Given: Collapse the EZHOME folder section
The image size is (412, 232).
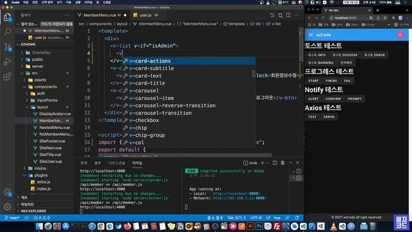Looking at the screenshot, I should (x=28, y=44).
